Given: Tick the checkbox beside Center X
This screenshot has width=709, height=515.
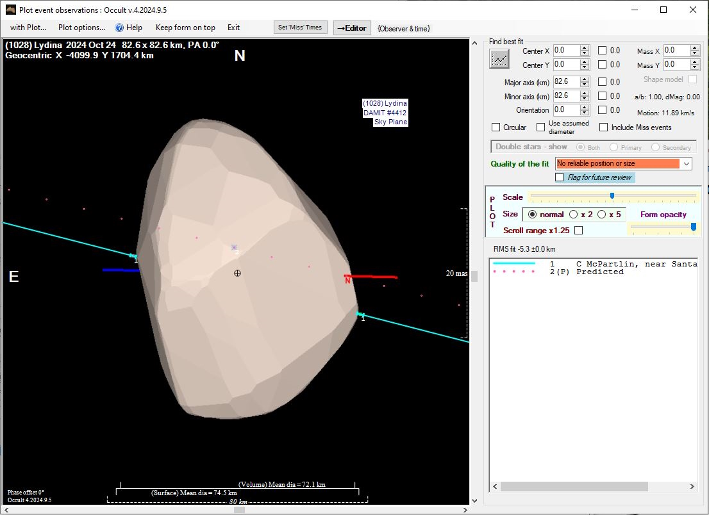Looking at the screenshot, I should tap(603, 51).
